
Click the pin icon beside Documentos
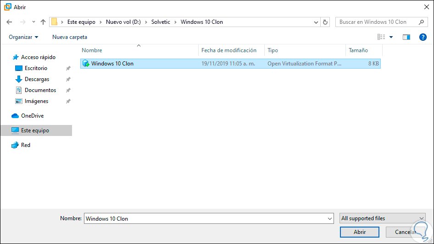point(68,90)
